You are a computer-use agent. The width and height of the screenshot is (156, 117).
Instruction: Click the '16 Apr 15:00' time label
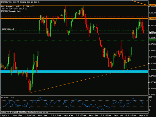pyautogui.click(x=130, y=116)
